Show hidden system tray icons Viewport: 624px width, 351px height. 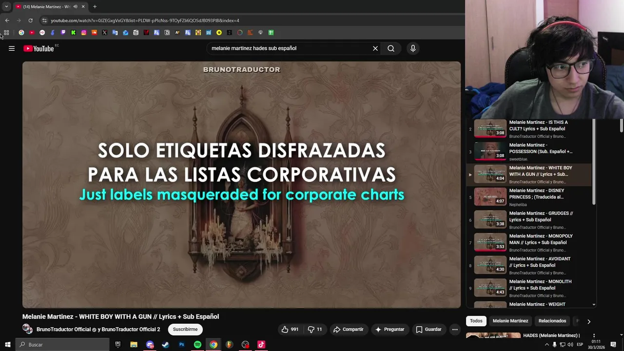click(x=546, y=345)
